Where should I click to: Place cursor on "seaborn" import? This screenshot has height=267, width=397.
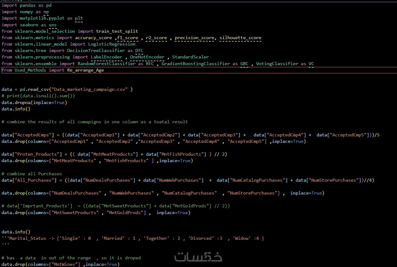(x=29, y=25)
